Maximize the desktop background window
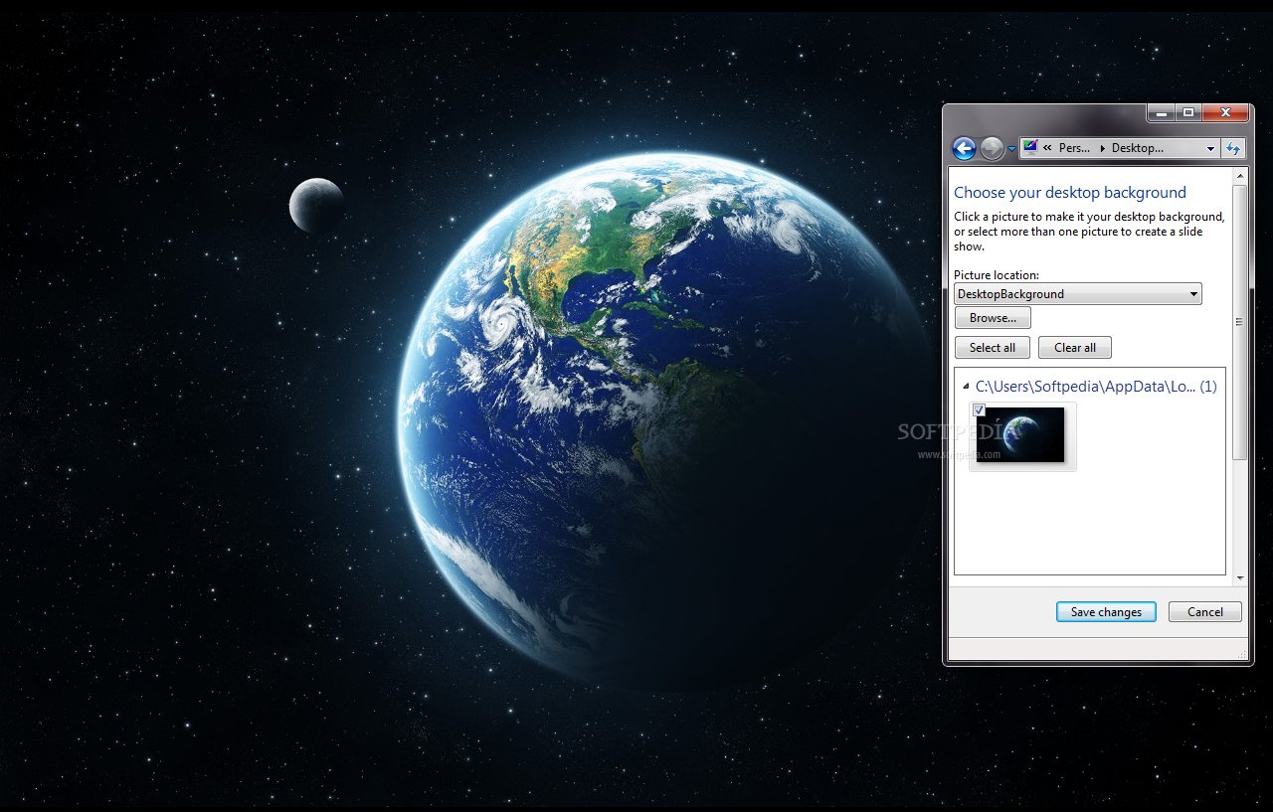 1187,113
